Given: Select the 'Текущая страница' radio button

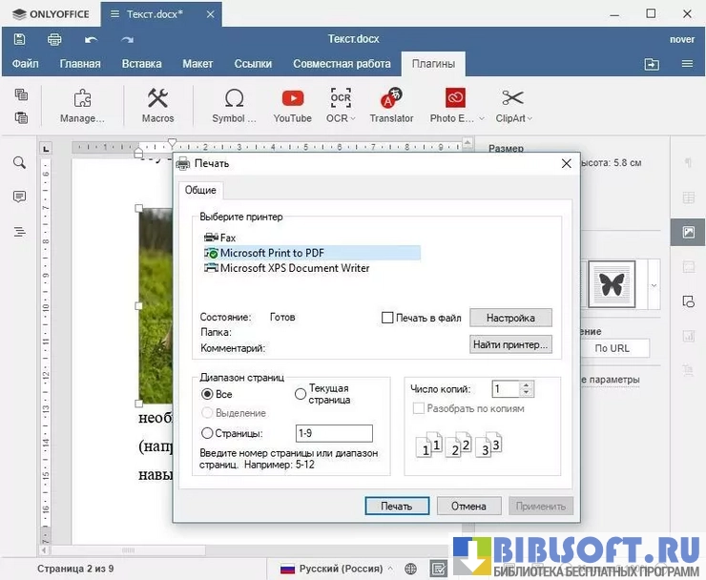Looking at the screenshot, I should (301, 394).
